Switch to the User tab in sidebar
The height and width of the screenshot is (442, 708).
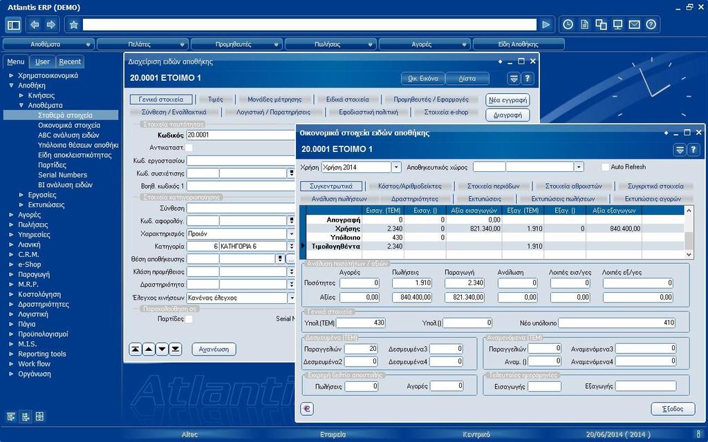pos(42,61)
